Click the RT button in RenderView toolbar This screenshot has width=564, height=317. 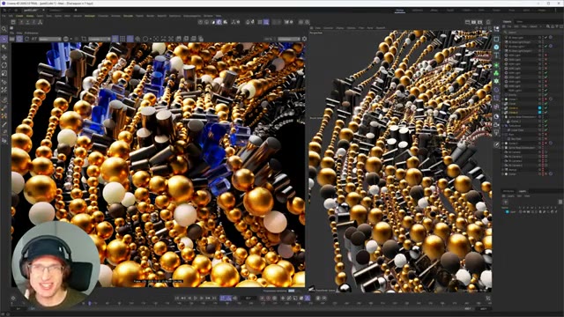pyautogui.click(x=34, y=39)
